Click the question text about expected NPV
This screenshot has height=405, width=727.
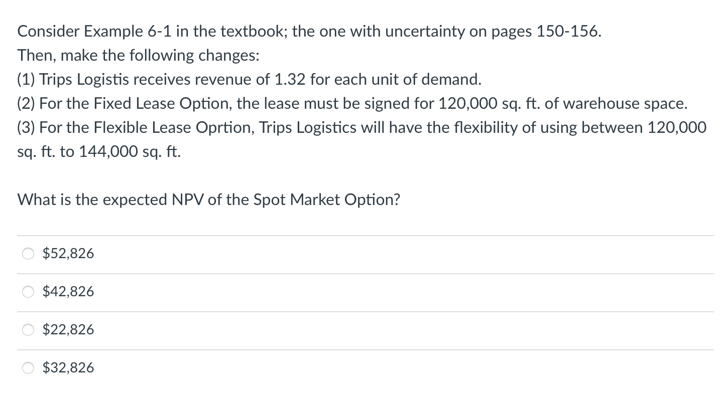point(208,199)
